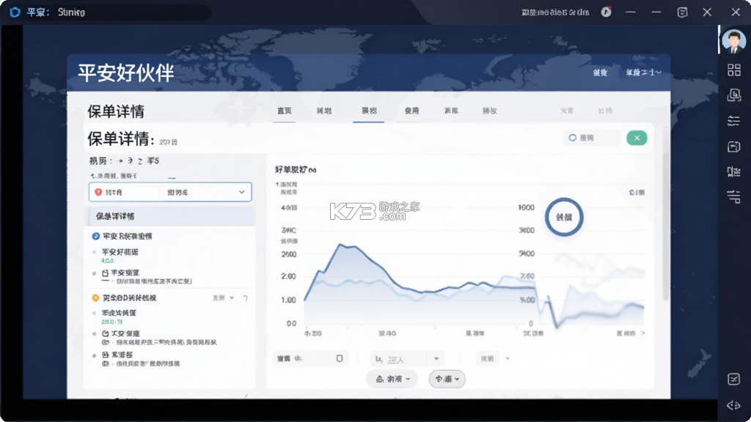
Task: Open the four-square grid apps icon
Action: (733, 70)
